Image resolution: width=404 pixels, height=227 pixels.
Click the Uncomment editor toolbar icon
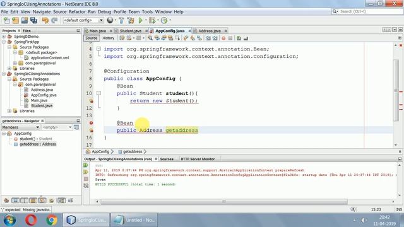tap(246, 38)
